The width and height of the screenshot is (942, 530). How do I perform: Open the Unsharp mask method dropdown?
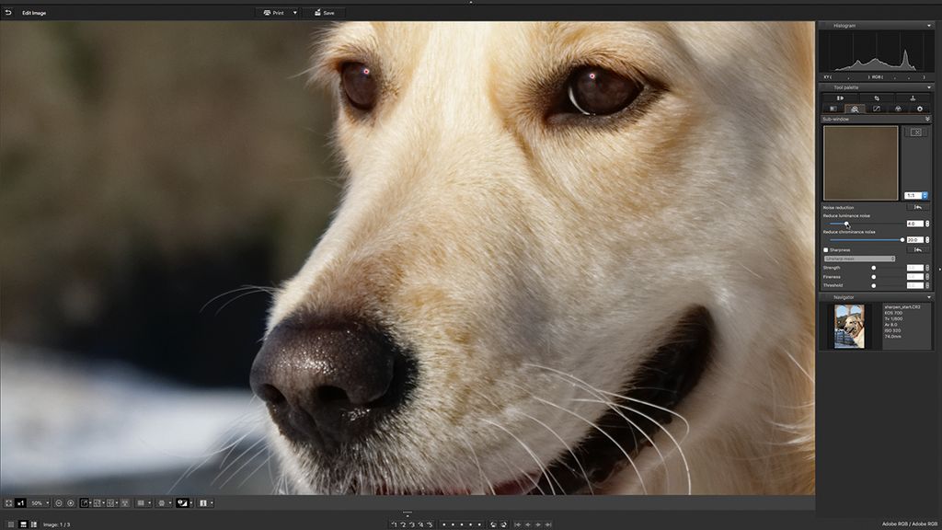pos(859,259)
